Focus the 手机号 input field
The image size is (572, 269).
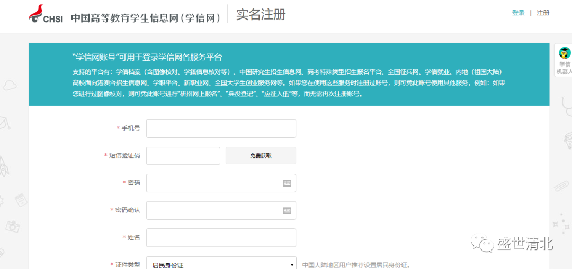[x=221, y=128]
